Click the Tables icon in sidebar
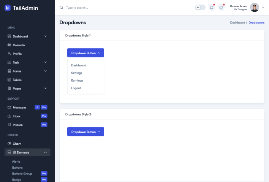Image resolution: width=269 pixels, height=182 pixels. 9,80
